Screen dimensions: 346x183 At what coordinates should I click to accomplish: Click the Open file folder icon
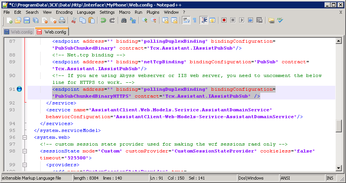(x=18, y=21)
